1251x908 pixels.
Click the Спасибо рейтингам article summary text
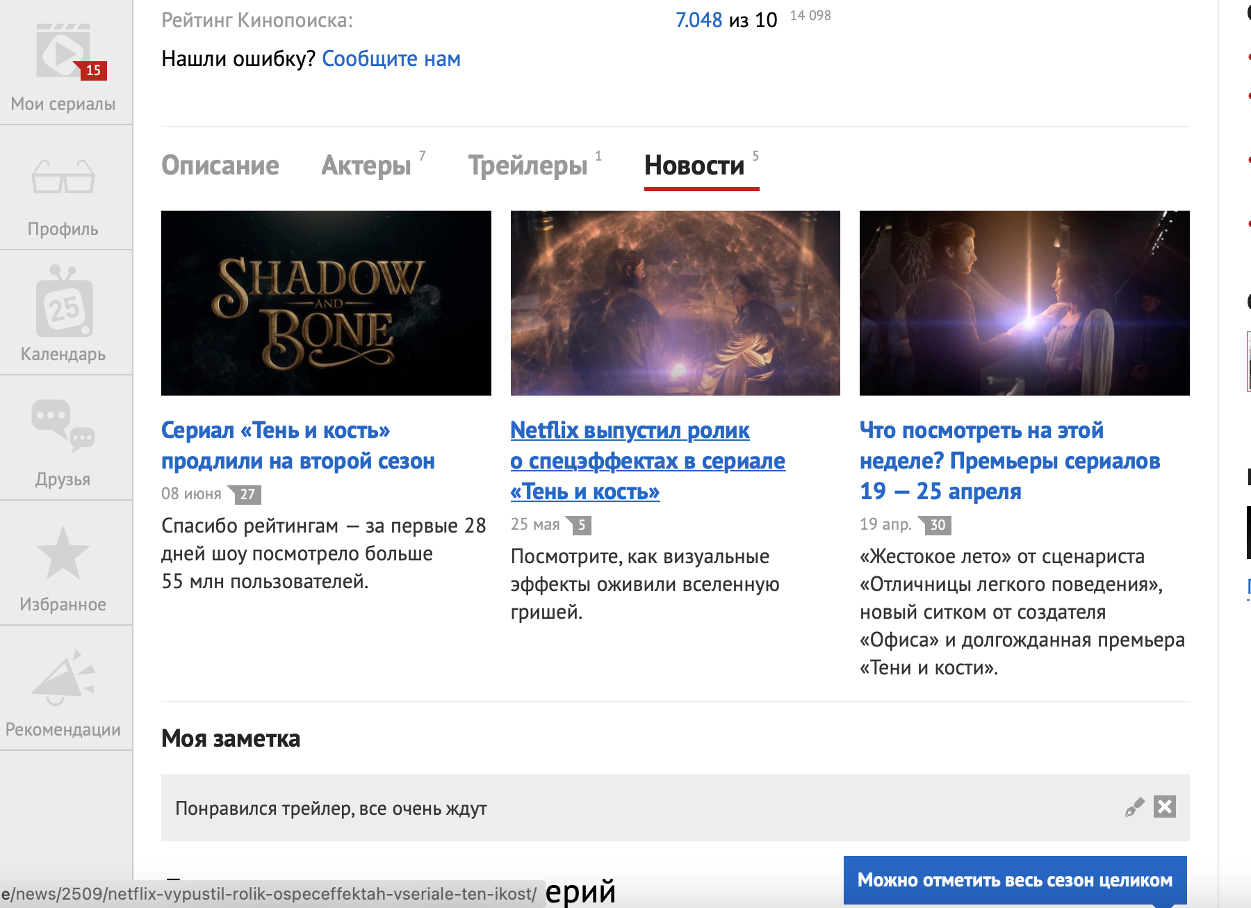(x=324, y=553)
